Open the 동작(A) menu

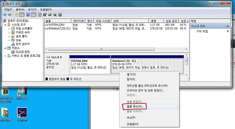click(20, 9)
